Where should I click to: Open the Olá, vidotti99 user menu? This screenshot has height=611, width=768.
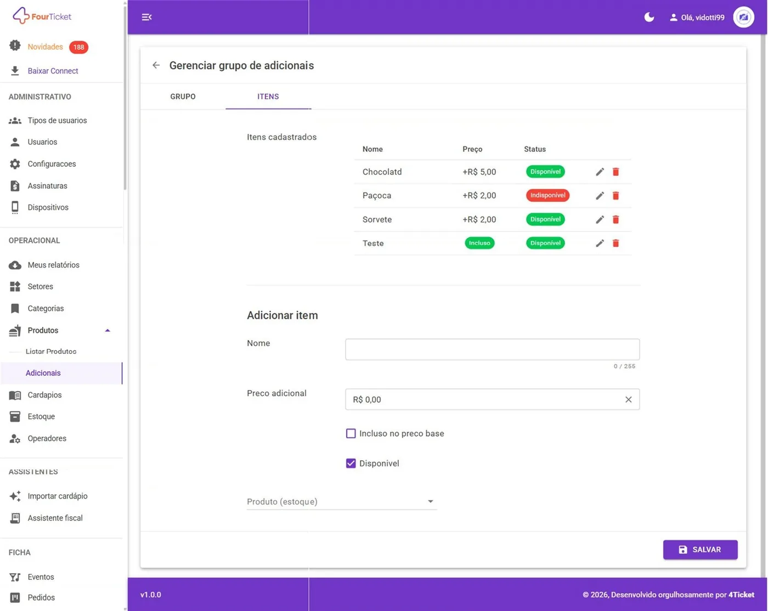coord(697,18)
